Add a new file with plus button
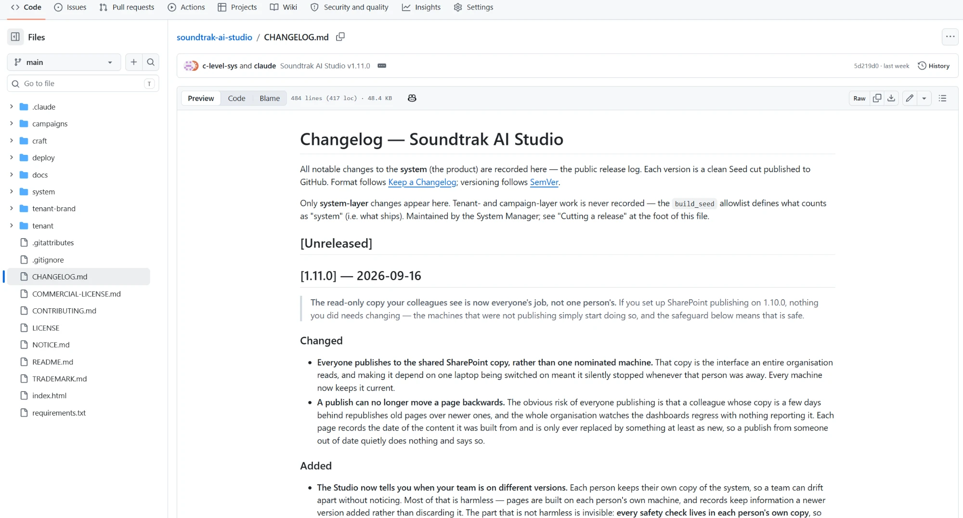Viewport: 963px width, 518px height. [134, 62]
